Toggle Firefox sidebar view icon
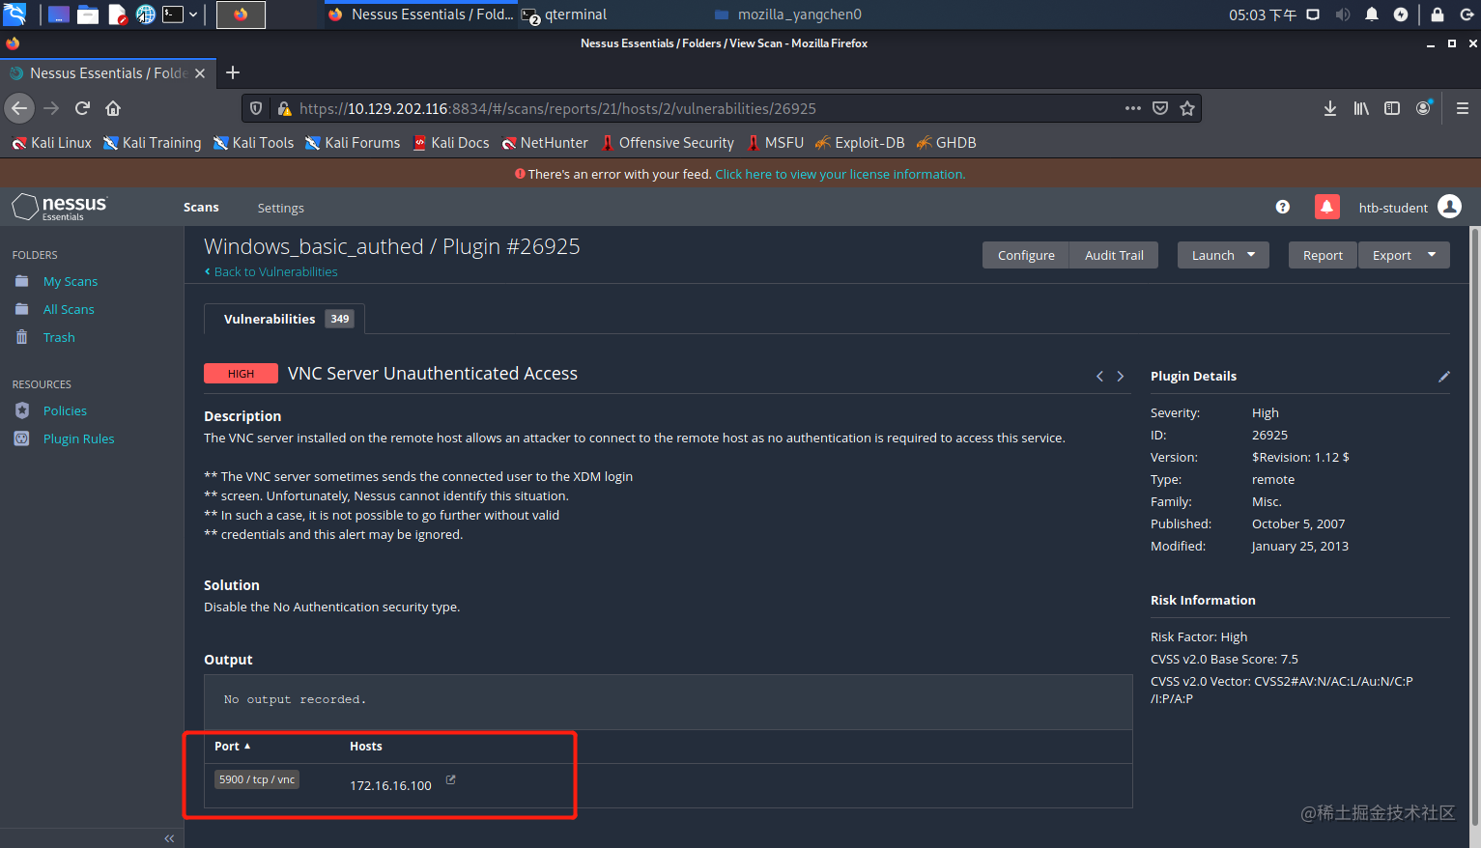The image size is (1481, 848). (1392, 108)
